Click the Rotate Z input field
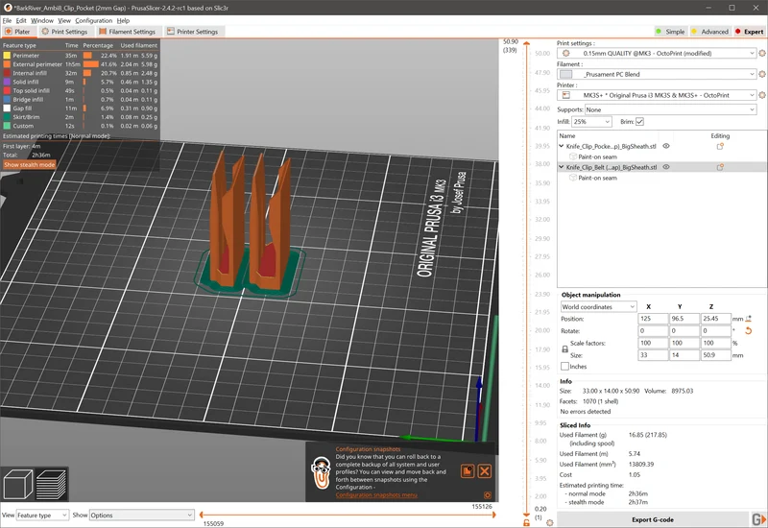Screen dimensions: 768x528 click(715, 331)
